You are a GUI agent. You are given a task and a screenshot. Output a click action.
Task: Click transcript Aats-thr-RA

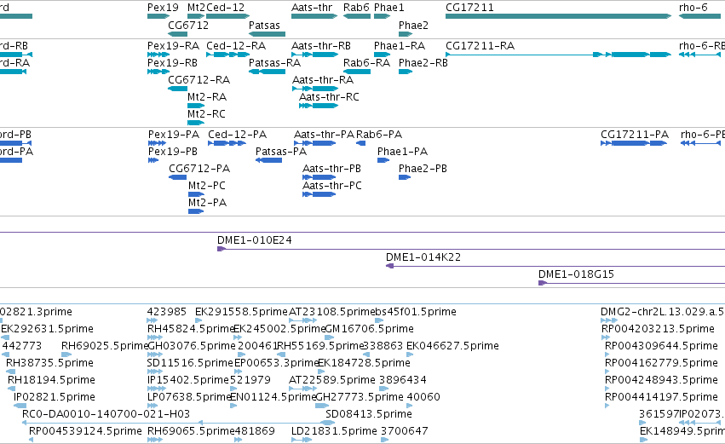click(x=315, y=89)
